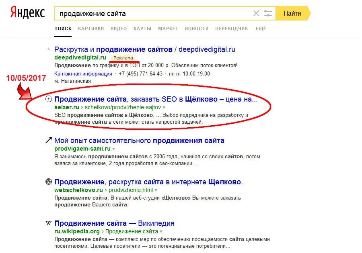Click the webschelkovo.ru favicon
Screen dimensions: 362x253
(49, 182)
